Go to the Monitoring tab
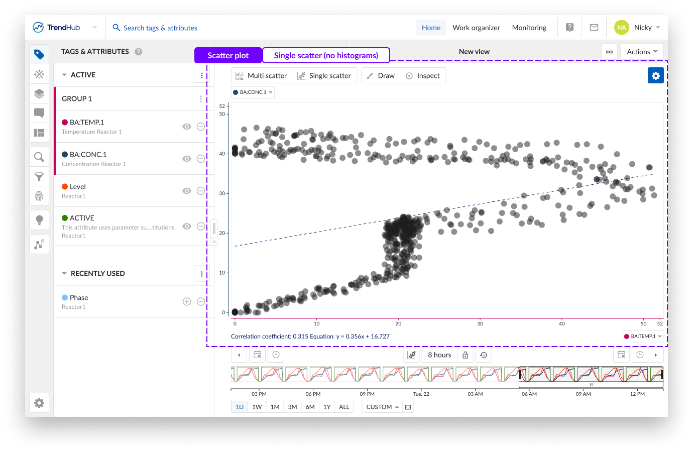Screen dimensions: 693x452 coord(529,28)
